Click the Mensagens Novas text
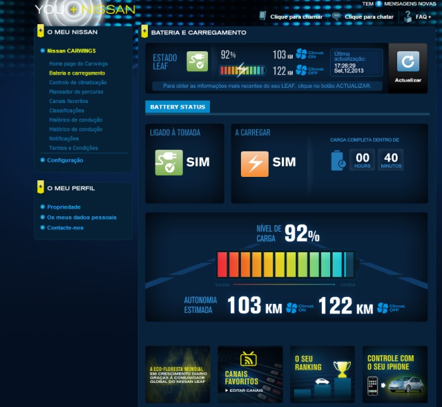Image resolution: width=442 pixels, height=407 pixels. (x=410, y=3)
